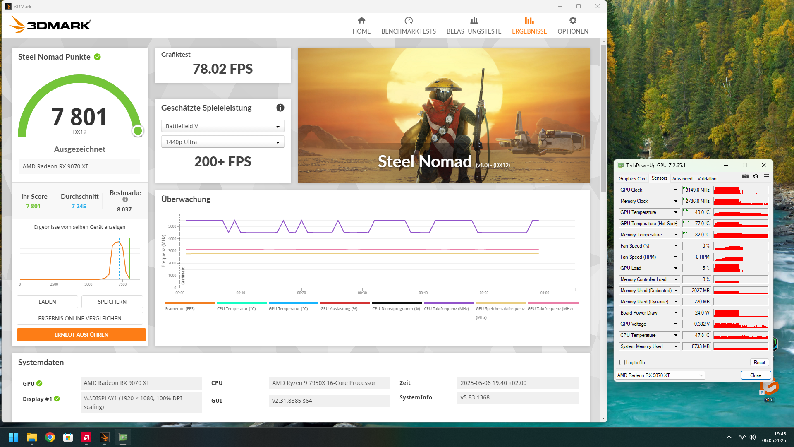Expand the GPU Clock sensor dropdown
This screenshot has height=447, width=794.
(x=676, y=190)
